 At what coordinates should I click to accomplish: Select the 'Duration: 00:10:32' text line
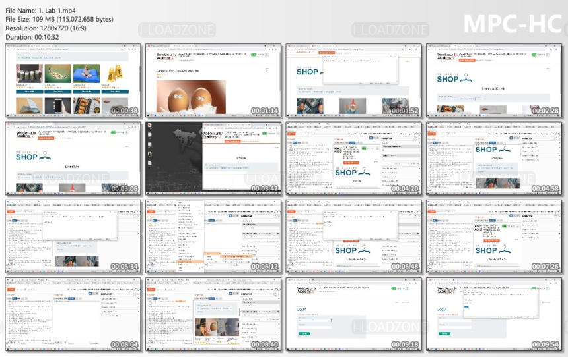(32, 37)
